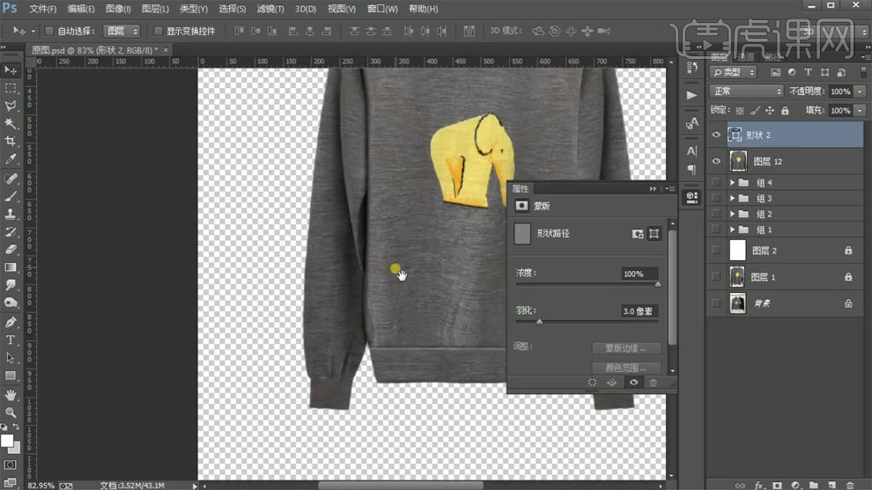This screenshot has height=490, width=872.
Task: Select the Polygonal Lasso tool
Action: point(10,106)
